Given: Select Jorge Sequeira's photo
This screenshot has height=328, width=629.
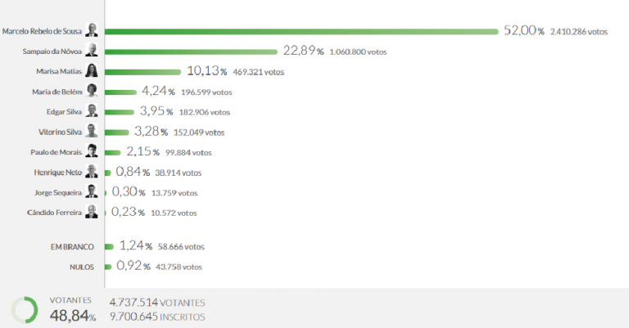Looking at the screenshot, I should [x=93, y=192].
